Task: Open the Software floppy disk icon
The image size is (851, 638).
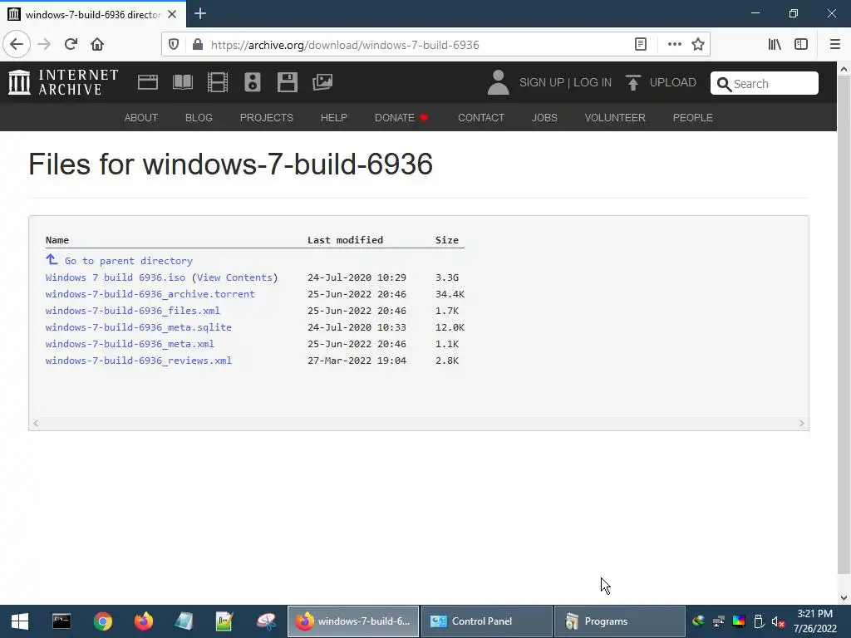Action: pos(287,82)
